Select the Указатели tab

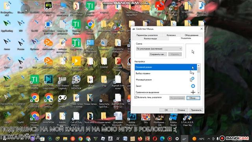tap(186, 38)
